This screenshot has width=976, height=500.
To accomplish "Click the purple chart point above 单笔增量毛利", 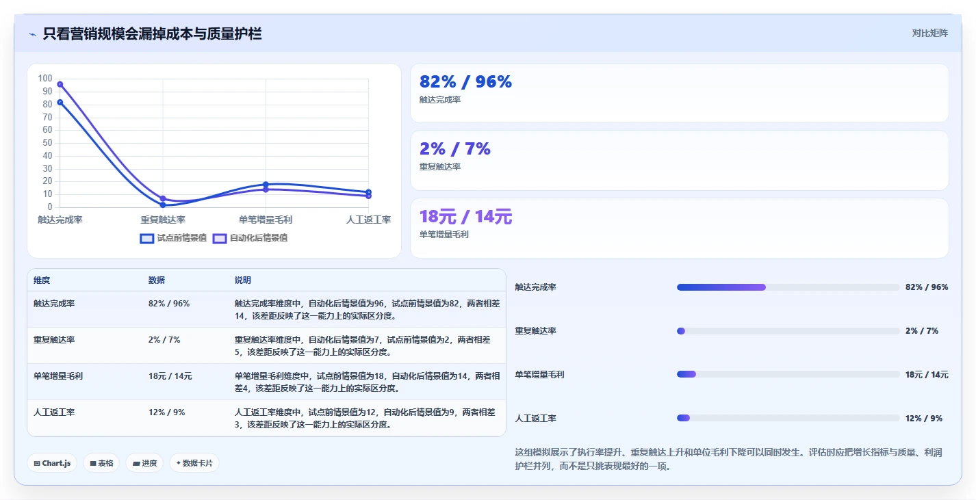I will [x=266, y=189].
